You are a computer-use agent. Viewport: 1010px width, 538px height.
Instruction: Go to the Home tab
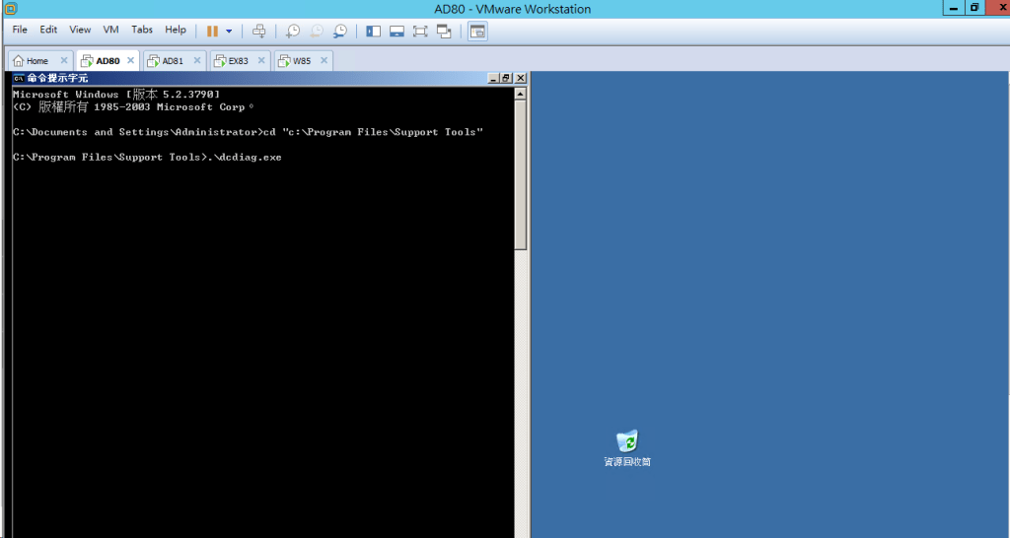pos(36,61)
